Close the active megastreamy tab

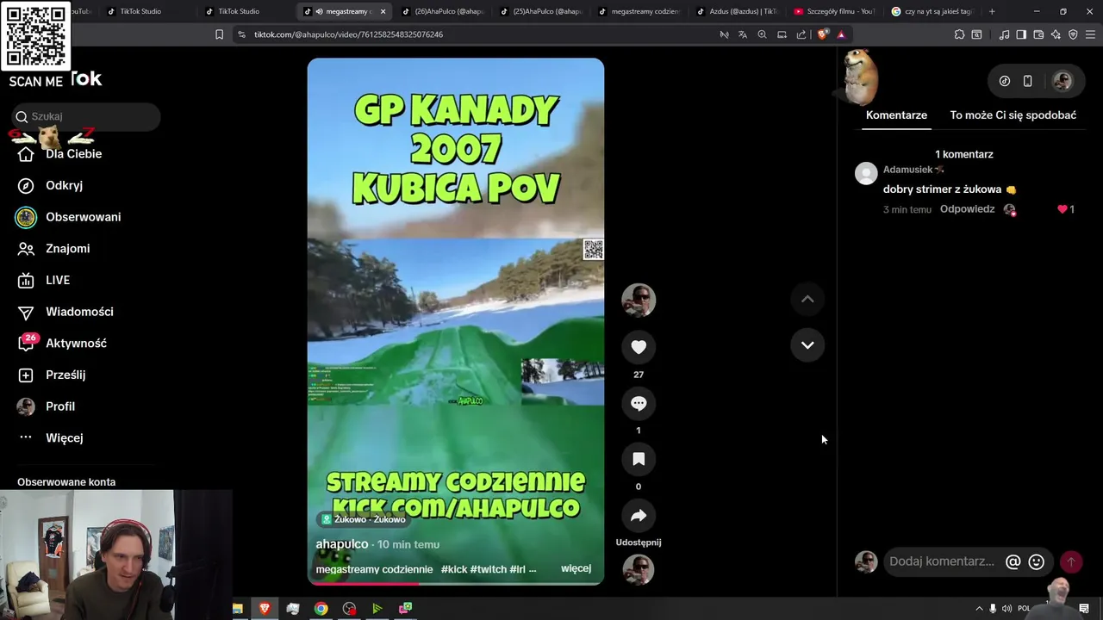tap(383, 11)
